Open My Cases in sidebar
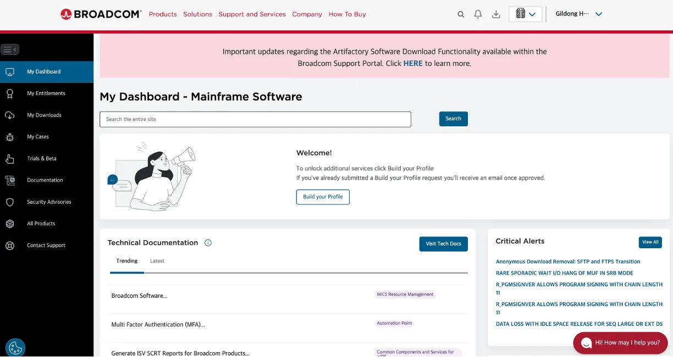This screenshot has width=673, height=357. [x=38, y=137]
